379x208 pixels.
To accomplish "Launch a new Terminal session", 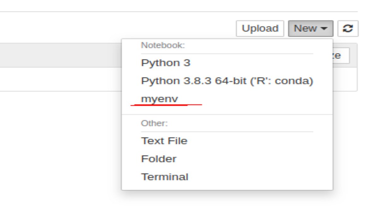I will click(165, 176).
